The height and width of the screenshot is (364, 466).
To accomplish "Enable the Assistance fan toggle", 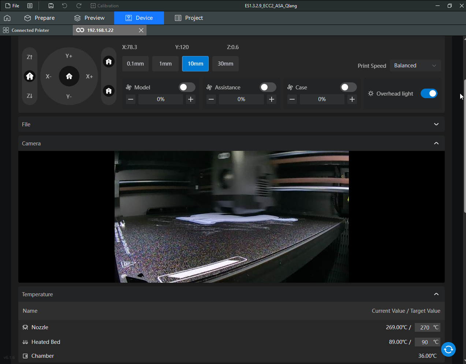I will tap(268, 87).
